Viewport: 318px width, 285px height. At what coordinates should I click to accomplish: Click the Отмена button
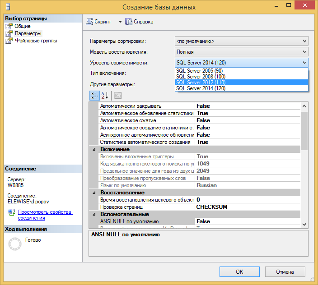[x=285, y=271]
